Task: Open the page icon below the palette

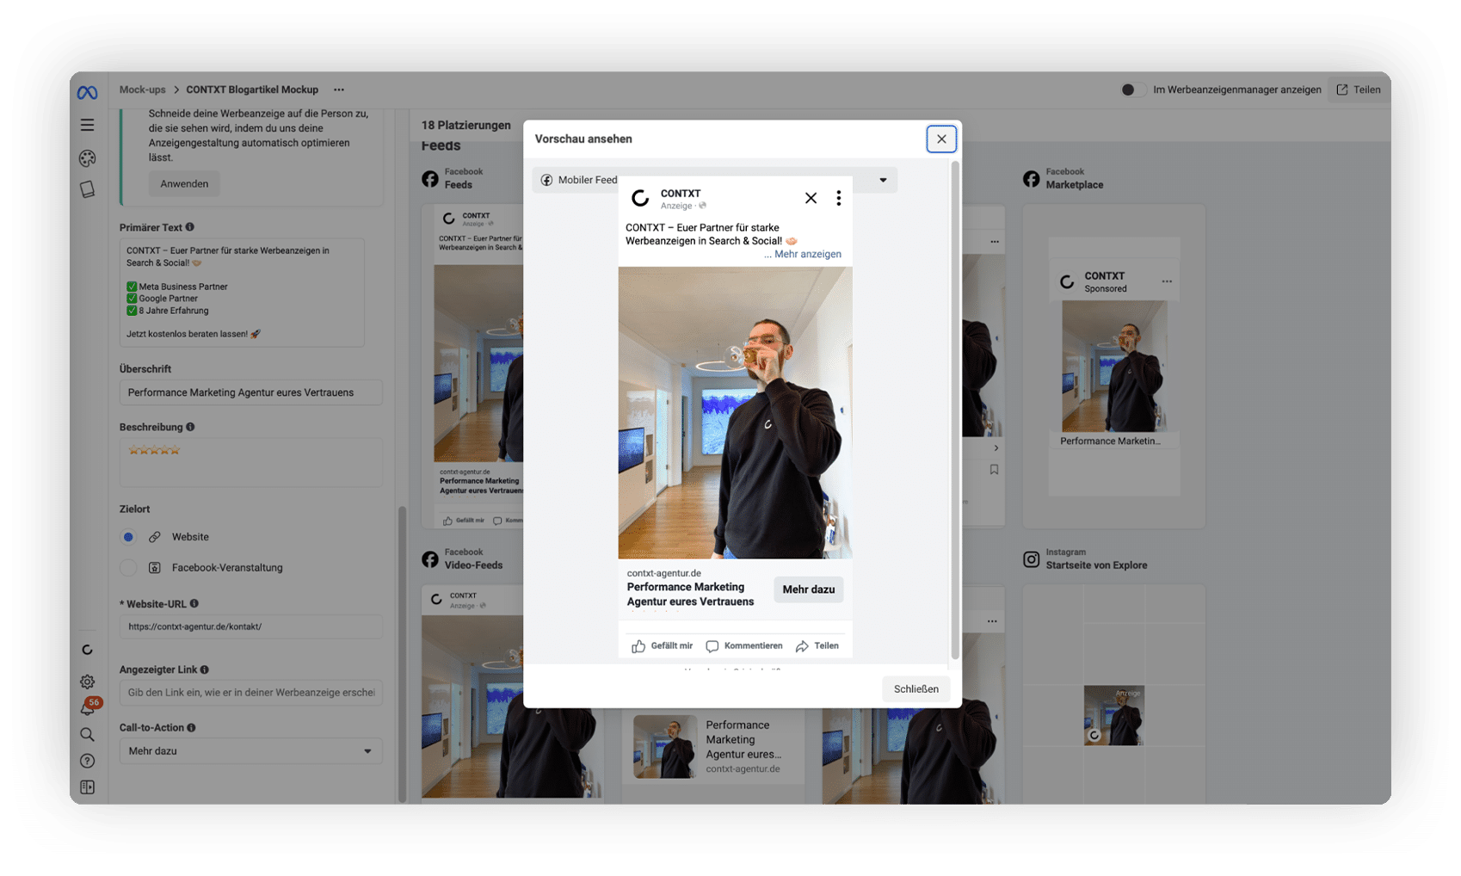Action: pyautogui.click(x=87, y=189)
